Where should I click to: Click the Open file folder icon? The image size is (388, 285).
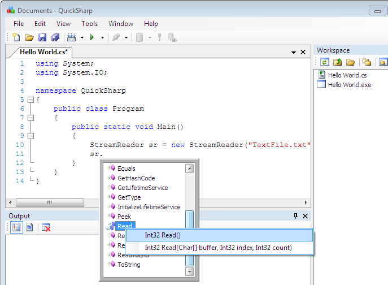coord(29,38)
